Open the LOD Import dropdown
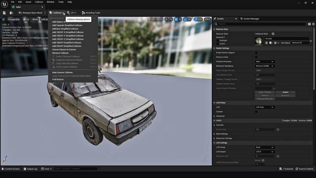316x178 pixels. tap(265, 152)
